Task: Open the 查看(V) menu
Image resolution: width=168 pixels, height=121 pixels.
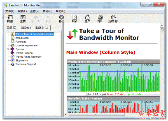Action: [x=35, y=11]
